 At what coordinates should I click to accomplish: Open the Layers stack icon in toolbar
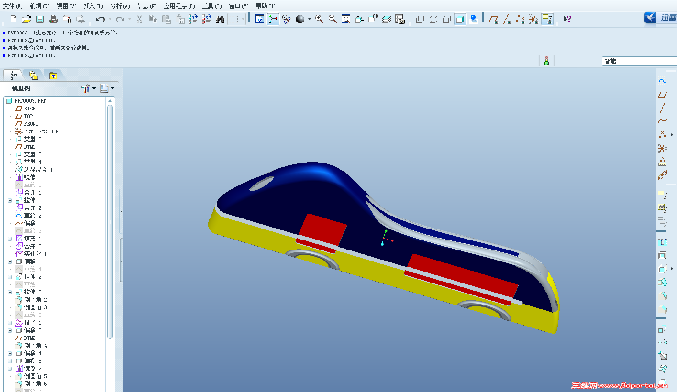click(387, 19)
